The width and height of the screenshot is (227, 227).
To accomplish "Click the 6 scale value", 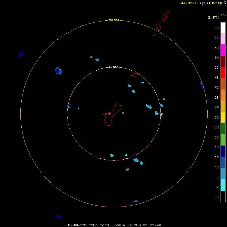I will click(218, 177).
